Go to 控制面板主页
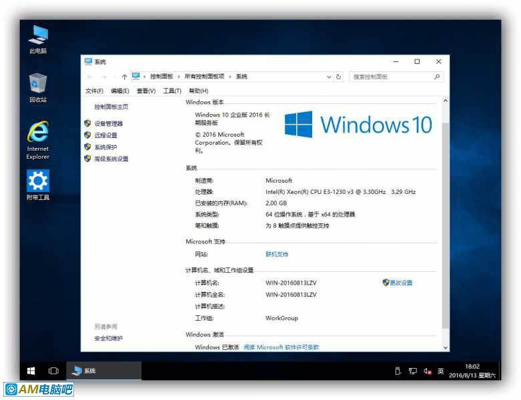This screenshot has width=521, height=400. pyautogui.click(x=111, y=107)
